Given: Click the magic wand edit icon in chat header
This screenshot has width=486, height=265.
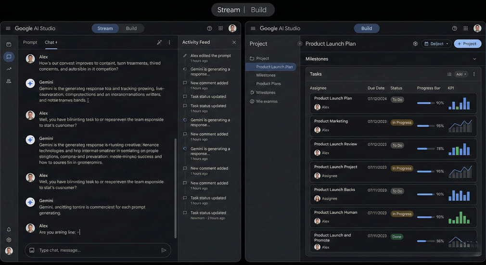Looking at the screenshot, I should 159,42.
